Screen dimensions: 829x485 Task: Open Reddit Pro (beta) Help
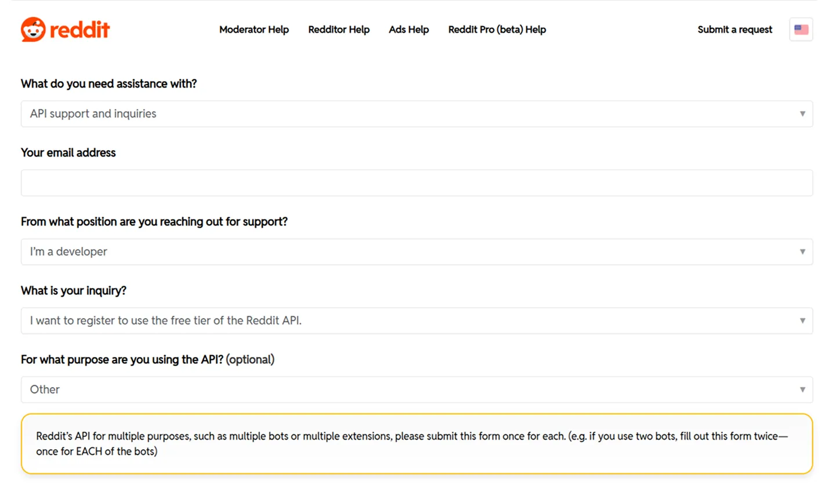pyautogui.click(x=497, y=30)
